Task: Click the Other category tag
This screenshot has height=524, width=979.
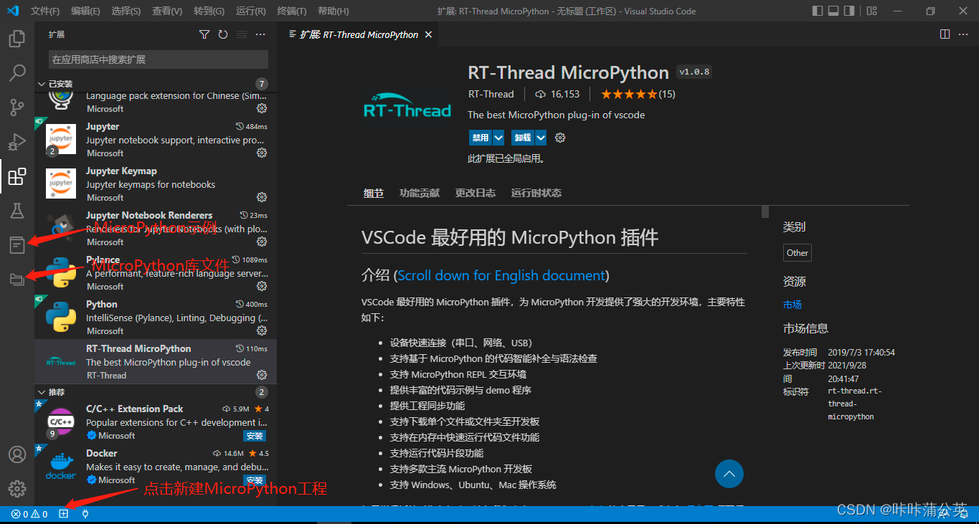Action: click(x=798, y=253)
